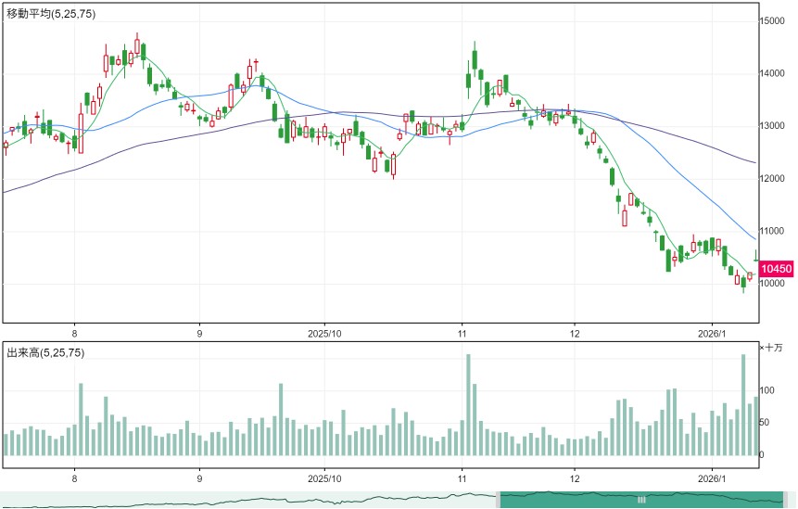
Task: Click the month 12 label under price chart
Action: click(x=575, y=334)
